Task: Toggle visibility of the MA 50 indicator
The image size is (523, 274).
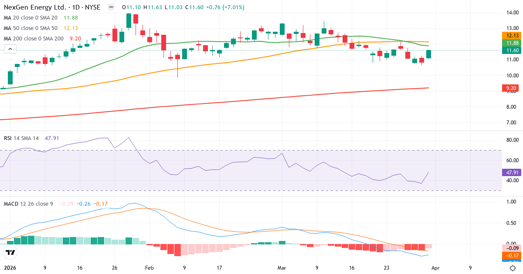Action: 31,28
